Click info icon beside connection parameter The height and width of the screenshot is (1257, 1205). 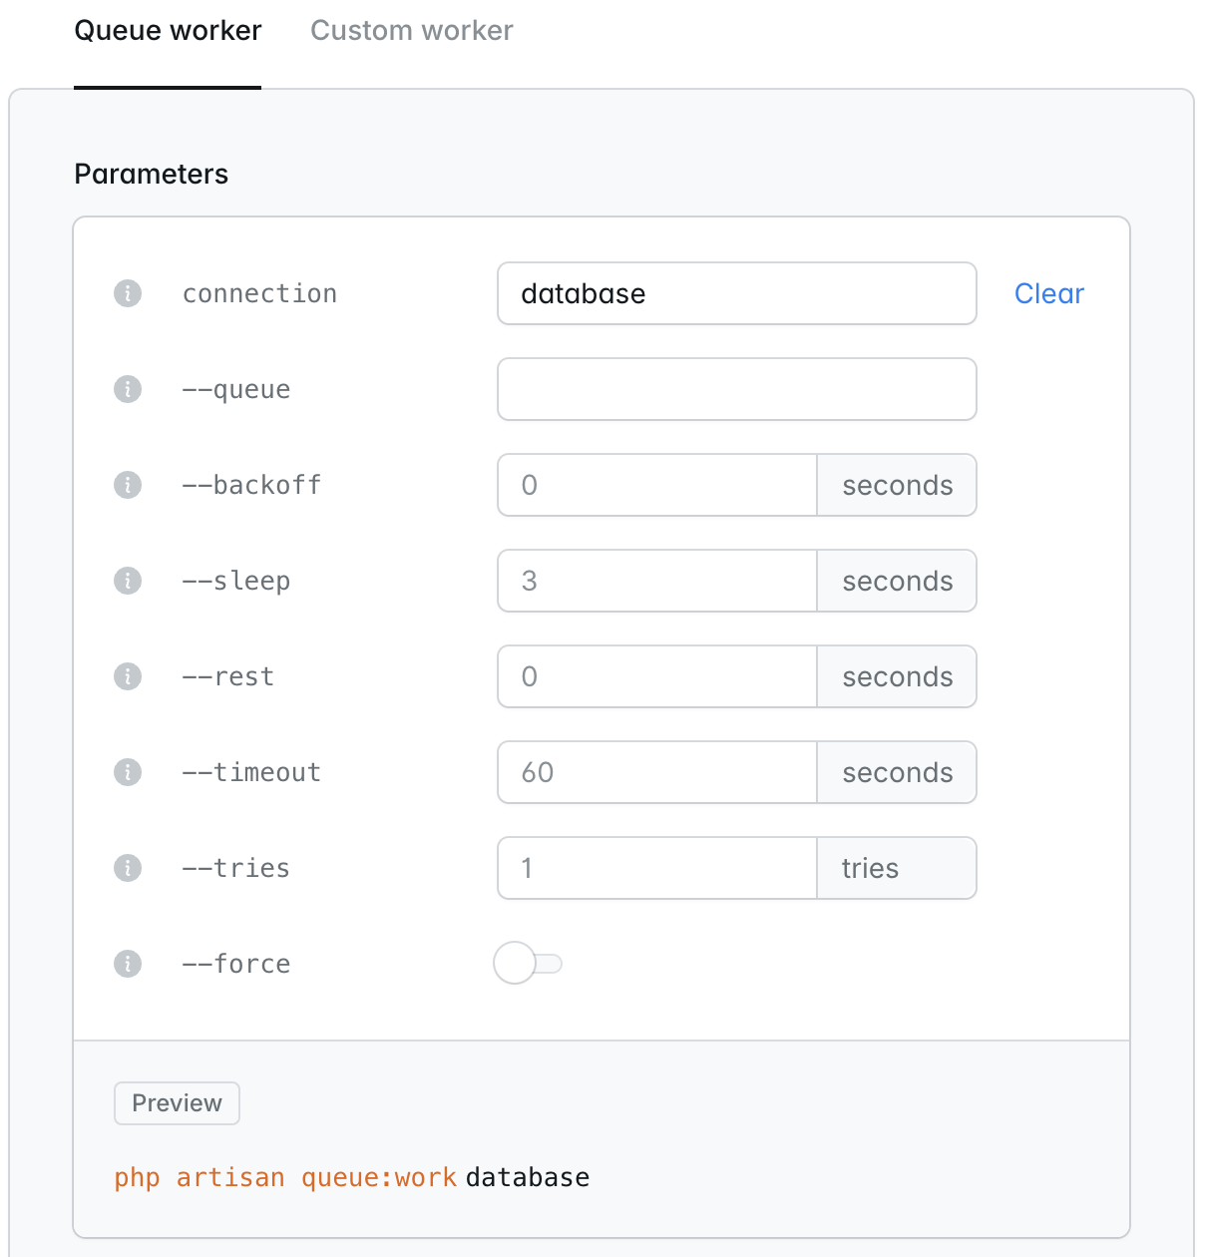coord(128,293)
